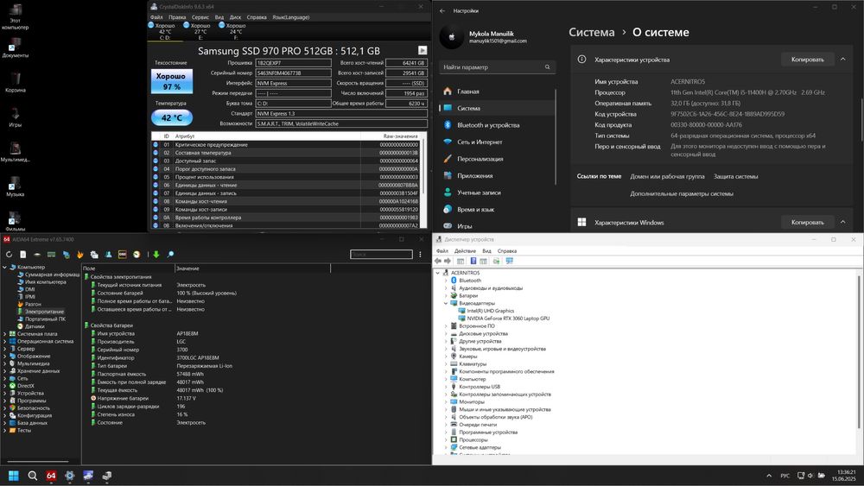Click the green download arrow in AIDA64
The width and height of the screenshot is (864, 486).
click(x=156, y=255)
